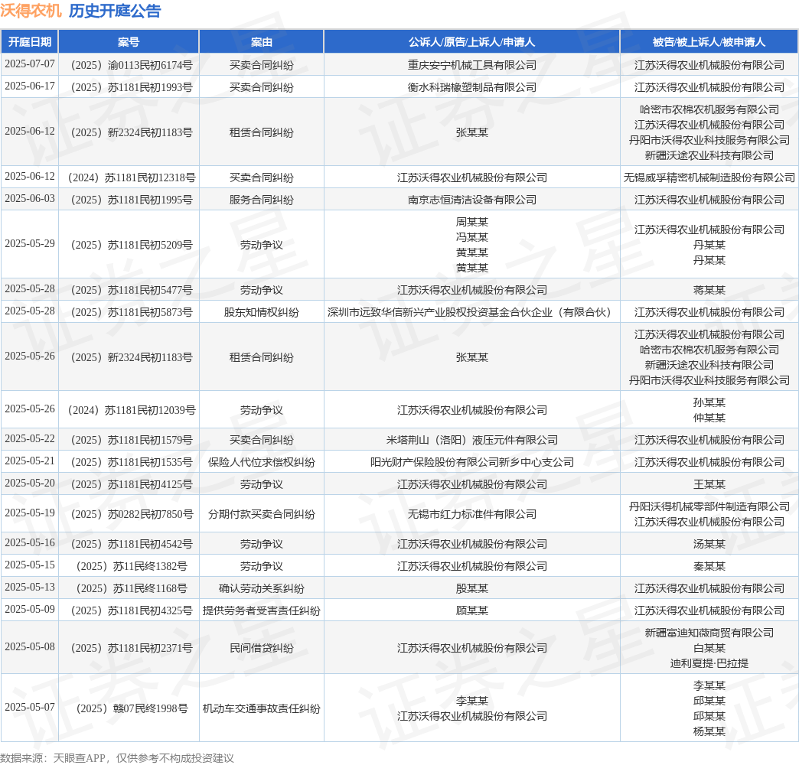Click the 开庭日期 column header

pos(30,42)
